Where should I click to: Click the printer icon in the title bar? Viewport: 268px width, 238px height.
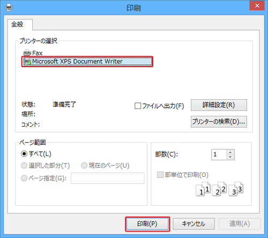(9, 8)
